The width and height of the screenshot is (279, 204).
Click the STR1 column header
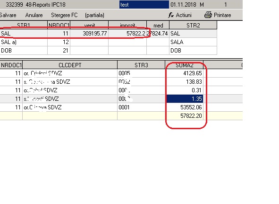coord(24,25)
